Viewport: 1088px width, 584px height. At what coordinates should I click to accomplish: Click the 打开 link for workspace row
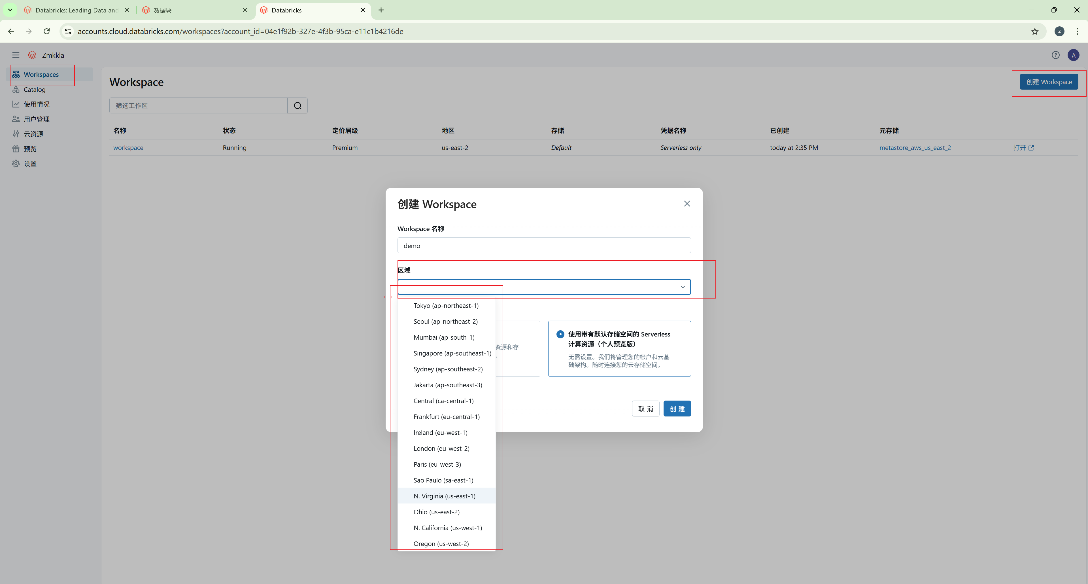click(x=1023, y=147)
